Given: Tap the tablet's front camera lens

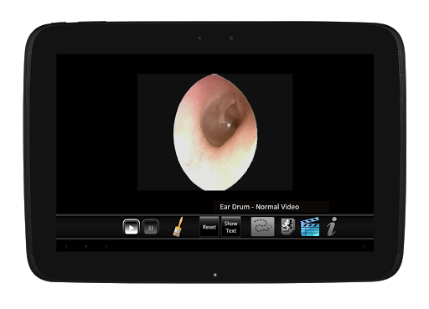Looking at the screenshot, I should (x=231, y=38).
